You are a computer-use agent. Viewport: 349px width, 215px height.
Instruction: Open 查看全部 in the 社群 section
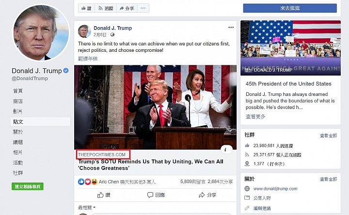click(x=328, y=136)
